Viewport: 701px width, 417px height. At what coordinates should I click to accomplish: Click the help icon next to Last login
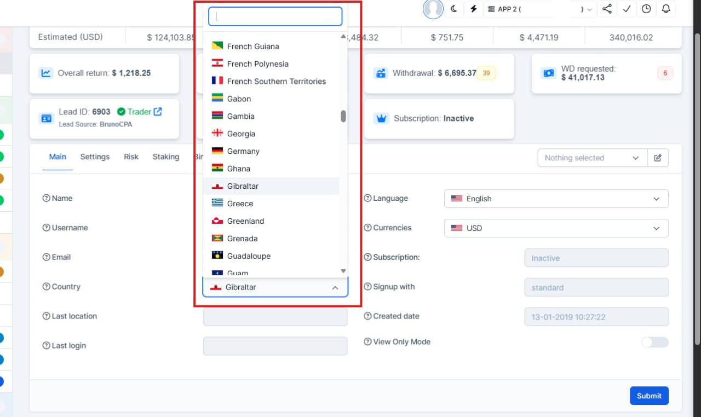pos(46,346)
